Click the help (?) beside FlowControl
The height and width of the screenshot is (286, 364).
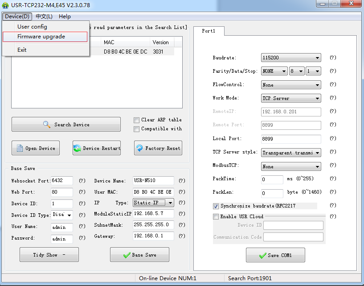(x=333, y=84)
